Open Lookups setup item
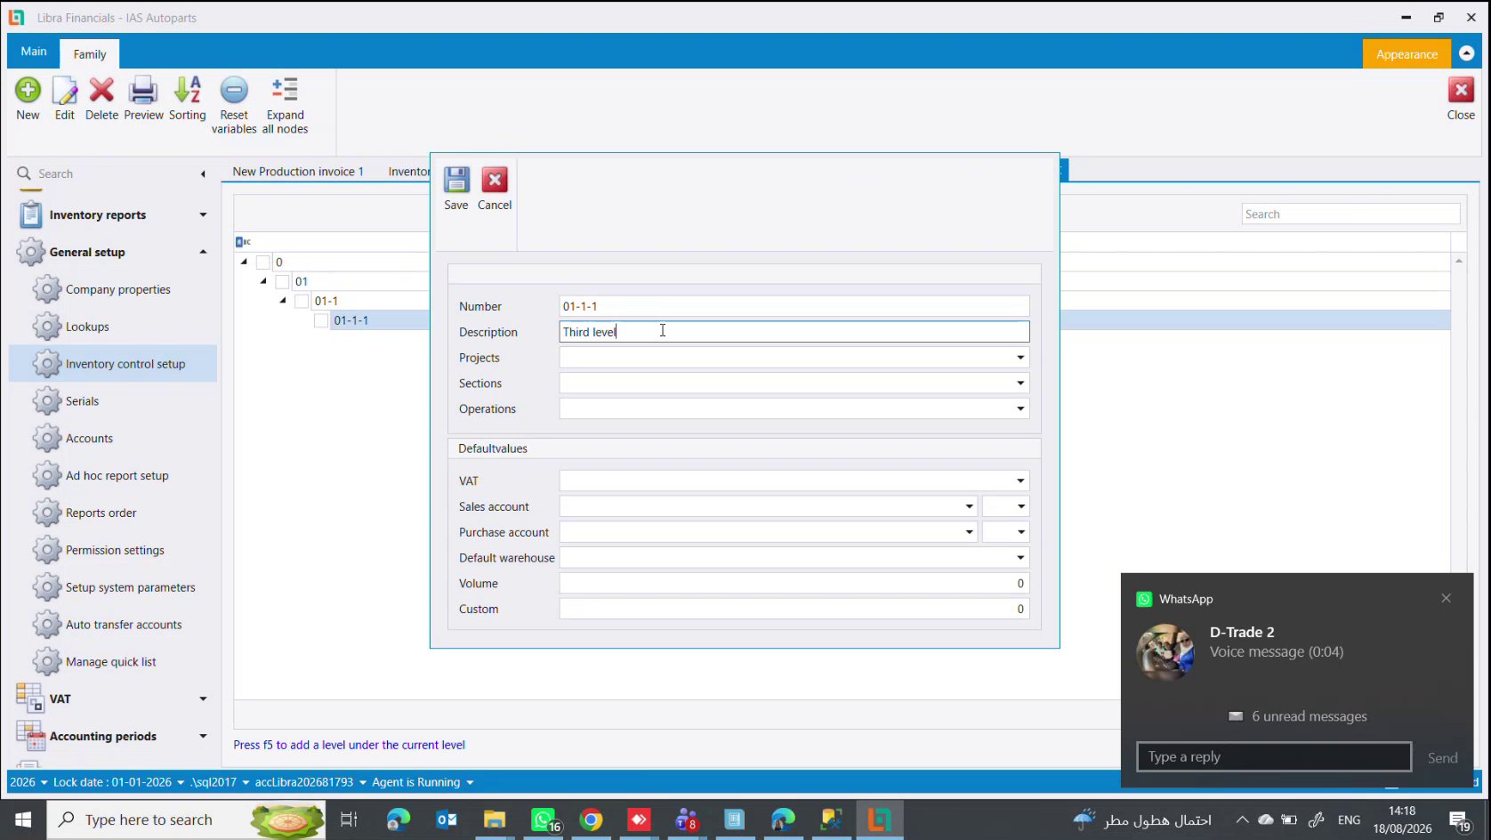 [87, 327]
